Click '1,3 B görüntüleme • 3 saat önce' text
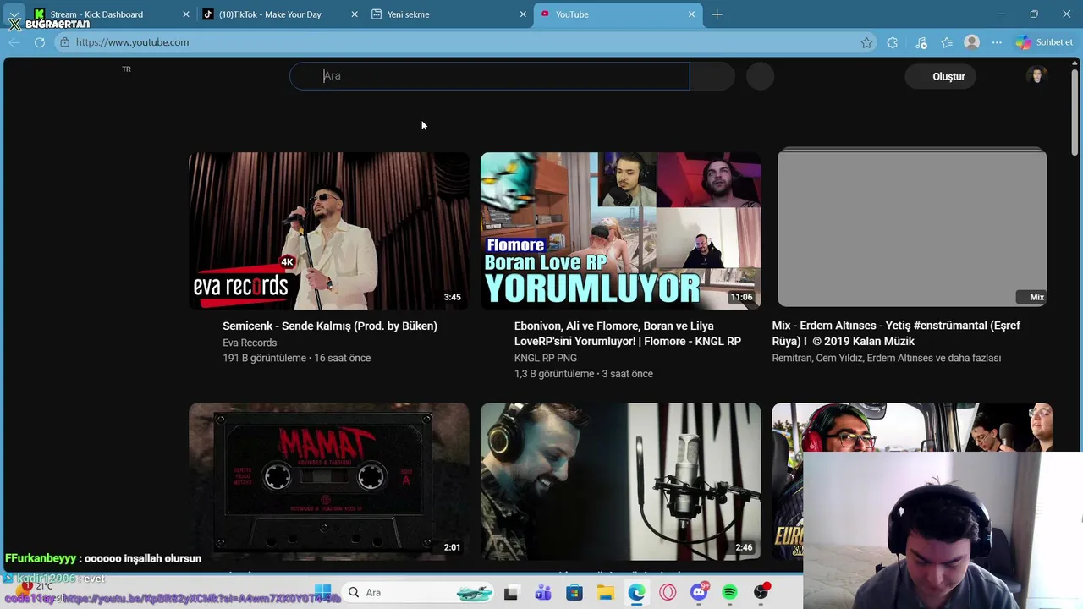 click(584, 374)
